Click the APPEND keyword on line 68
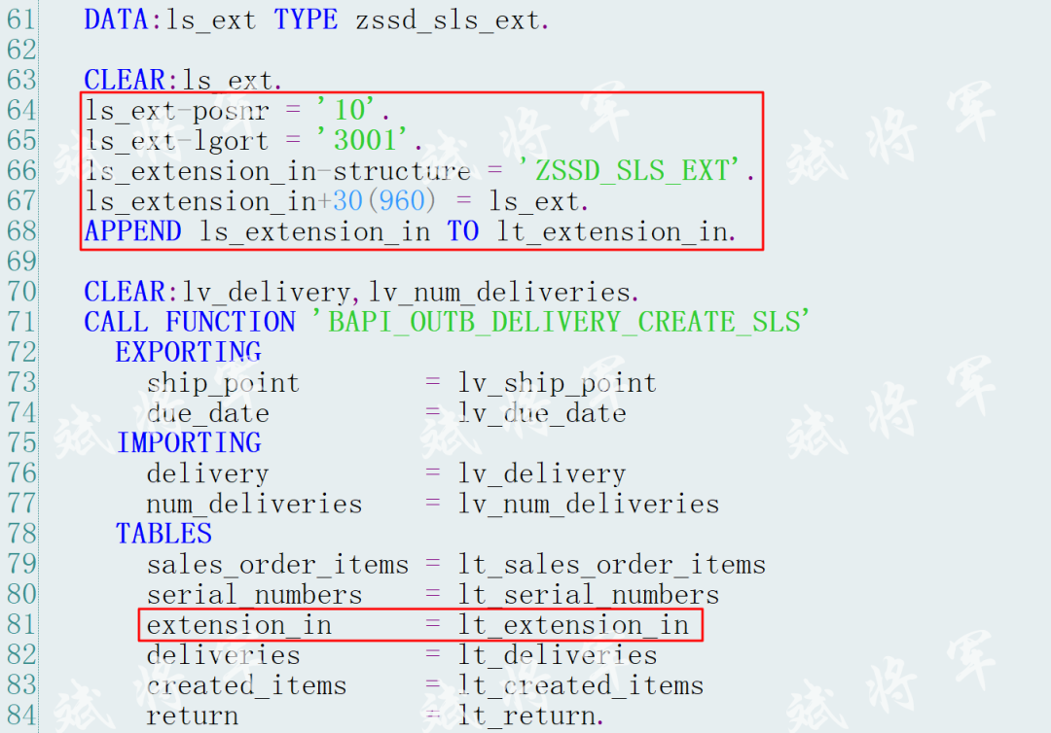This screenshot has width=1051, height=733. tap(132, 231)
